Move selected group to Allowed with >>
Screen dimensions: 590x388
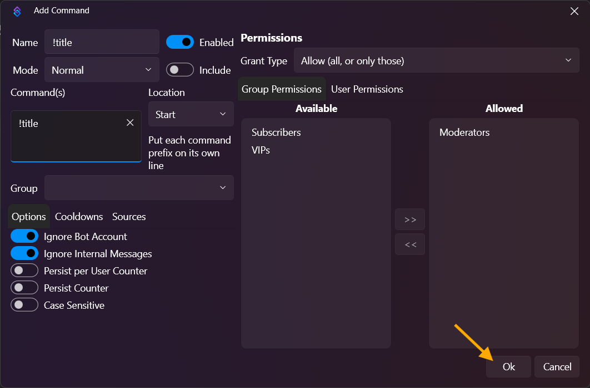pos(410,219)
